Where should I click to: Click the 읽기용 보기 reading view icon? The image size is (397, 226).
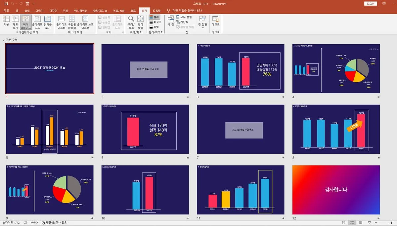coord(48,22)
